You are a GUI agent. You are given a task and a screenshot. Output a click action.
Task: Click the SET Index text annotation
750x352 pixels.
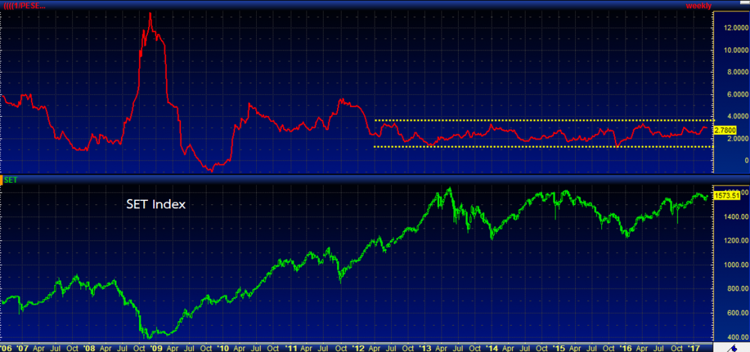(155, 204)
